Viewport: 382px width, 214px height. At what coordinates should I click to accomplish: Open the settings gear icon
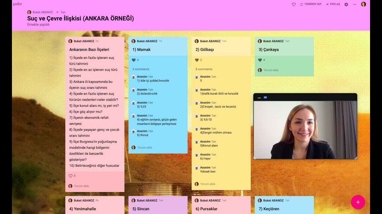(346, 4)
